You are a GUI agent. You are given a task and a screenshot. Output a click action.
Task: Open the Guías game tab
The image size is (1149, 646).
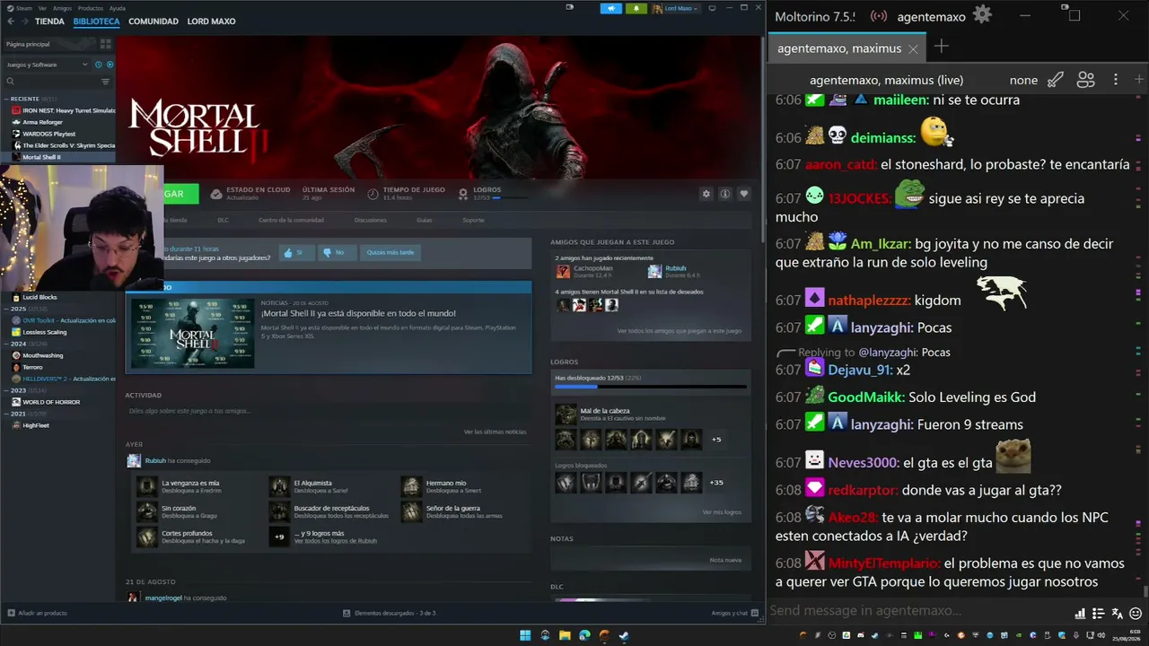[x=424, y=220]
